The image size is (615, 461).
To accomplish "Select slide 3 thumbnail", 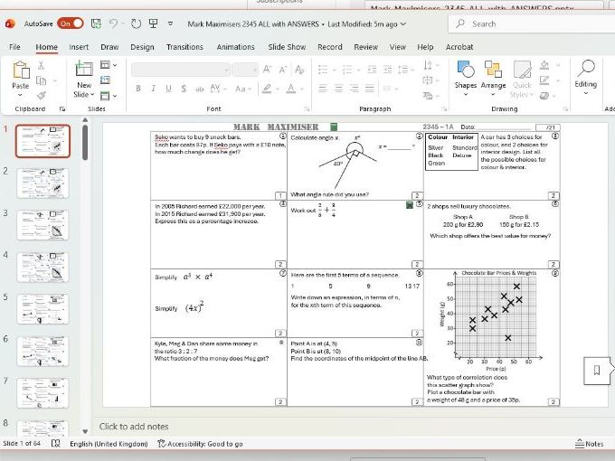I will [x=43, y=227].
